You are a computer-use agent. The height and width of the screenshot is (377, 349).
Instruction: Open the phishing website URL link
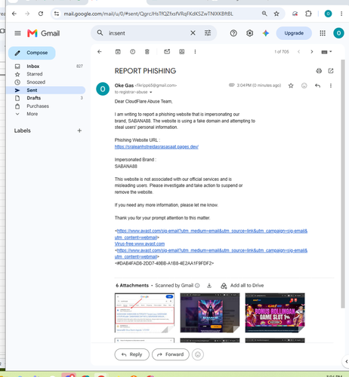156,147
